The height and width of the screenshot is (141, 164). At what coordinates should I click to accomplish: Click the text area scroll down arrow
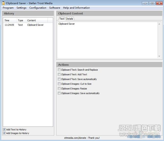159,56
